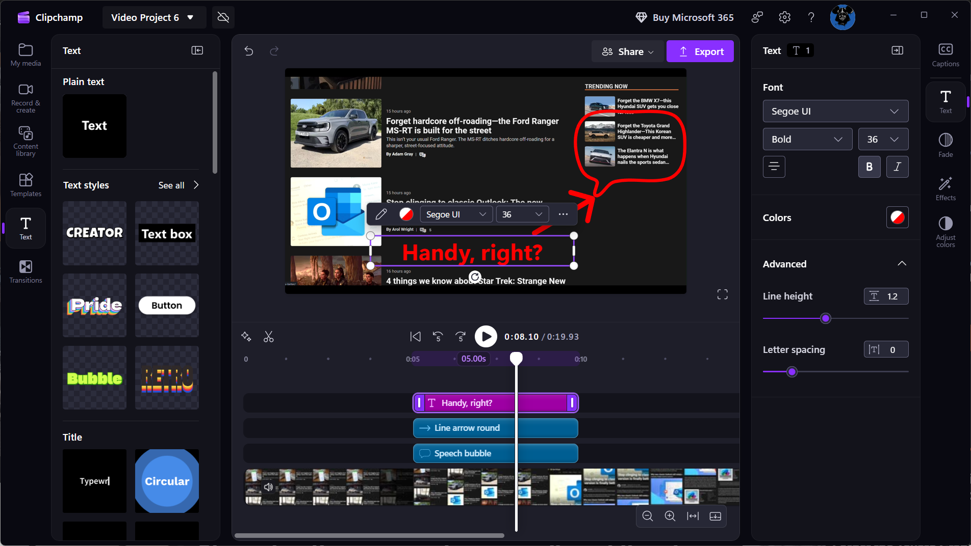Open Segoe UI font dropdown in panel
Screen dimensions: 971x546
pyautogui.click(x=835, y=111)
